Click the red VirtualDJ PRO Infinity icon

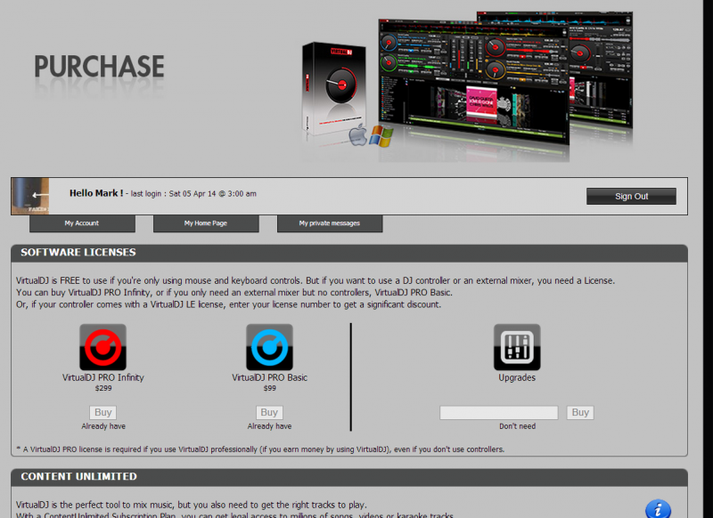click(102, 347)
